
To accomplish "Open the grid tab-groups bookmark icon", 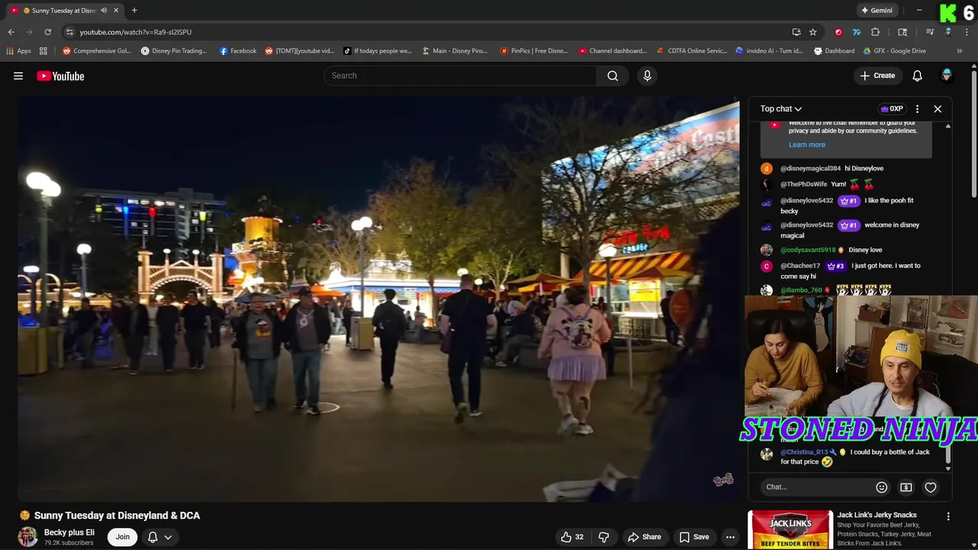I will (44, 51).
